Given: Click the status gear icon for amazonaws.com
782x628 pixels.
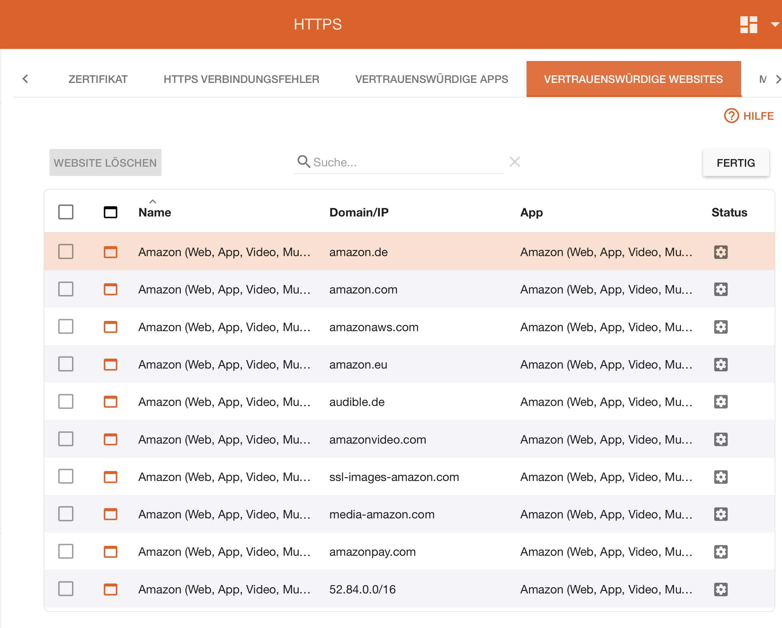Looking at the screenshot, I should point(721,327).
